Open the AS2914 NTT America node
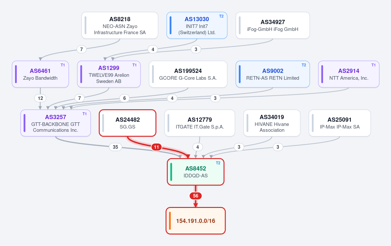The height and width of the screenshot is (246, 391). click(x=349, y=74)
